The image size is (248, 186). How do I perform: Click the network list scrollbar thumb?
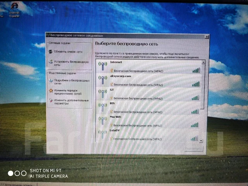point(203,86)
